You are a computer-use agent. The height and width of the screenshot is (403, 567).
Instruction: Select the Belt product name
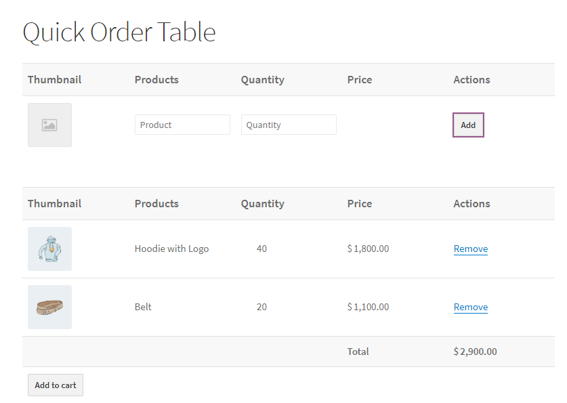click(143, 307)
